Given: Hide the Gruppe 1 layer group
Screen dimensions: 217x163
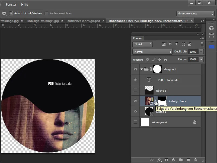Looking at the screenshot, I should 135,69.
